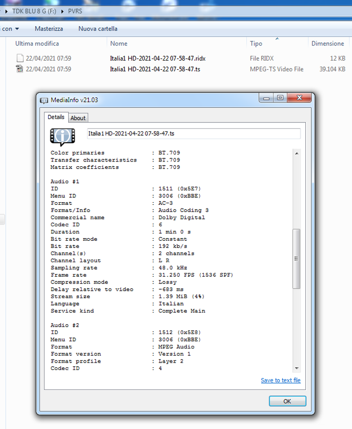Select file Italia1 HD-2021-04-22 07-58-47.ridx
Viewport: 352px width, 429px height.
pyautogui.click(x=158, y=58)
